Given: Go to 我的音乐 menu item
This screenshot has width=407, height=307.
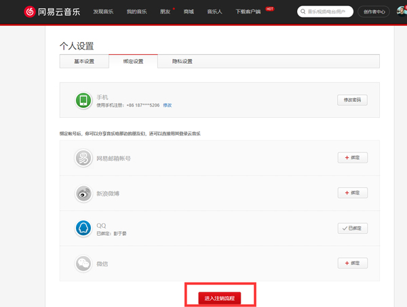Looking at the screenshot, I should point(137,12).
